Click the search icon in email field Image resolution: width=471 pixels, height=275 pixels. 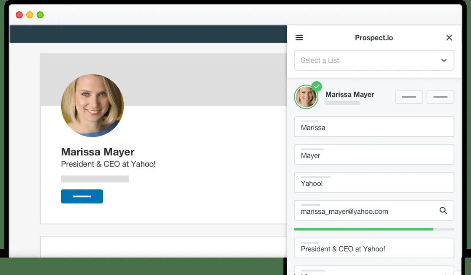pos(443,211)
